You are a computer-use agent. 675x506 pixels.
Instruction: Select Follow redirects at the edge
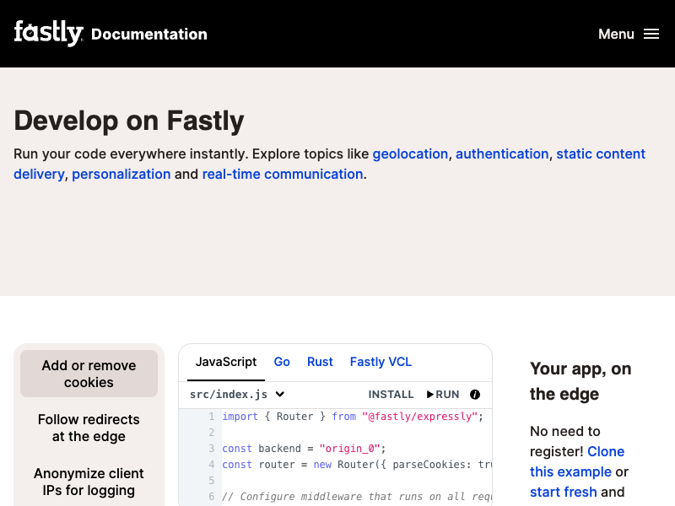(x=89, y=428)
